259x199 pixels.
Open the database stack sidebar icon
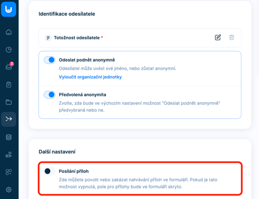9,137
